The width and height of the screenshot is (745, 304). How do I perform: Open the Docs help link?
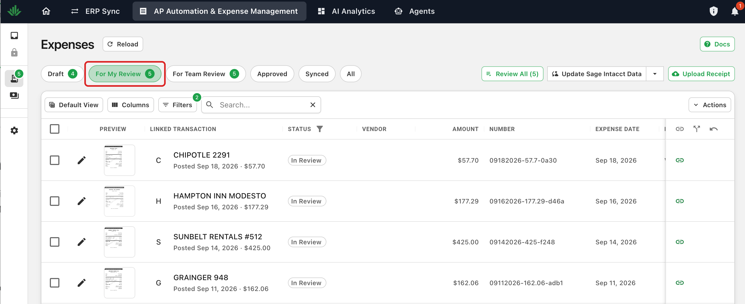click(x=717, y=44)
